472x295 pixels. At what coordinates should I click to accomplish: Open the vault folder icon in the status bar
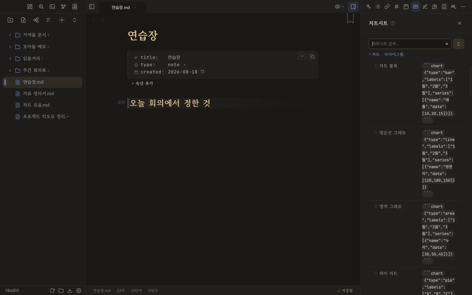61,291
